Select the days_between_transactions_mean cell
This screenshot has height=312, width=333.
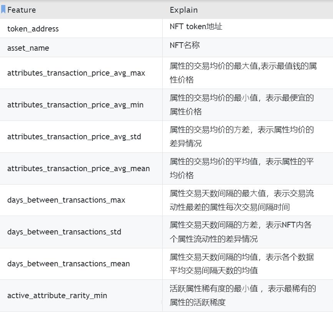pyautogui.click(x=68, y=264)
